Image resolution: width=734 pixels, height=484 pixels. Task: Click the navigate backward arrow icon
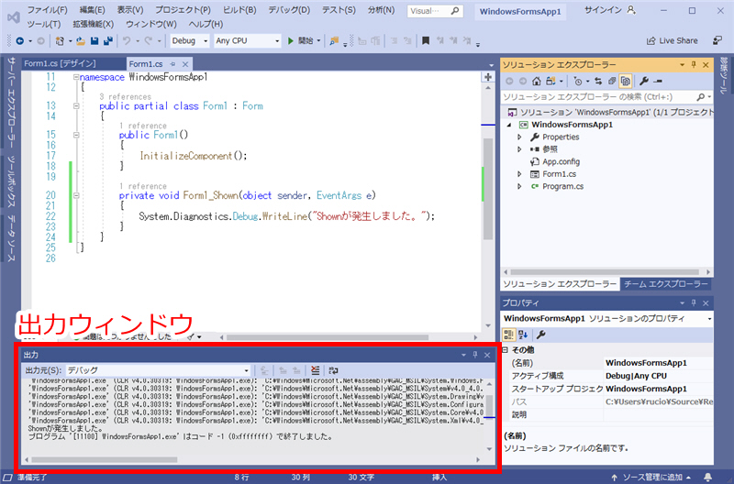19,41
